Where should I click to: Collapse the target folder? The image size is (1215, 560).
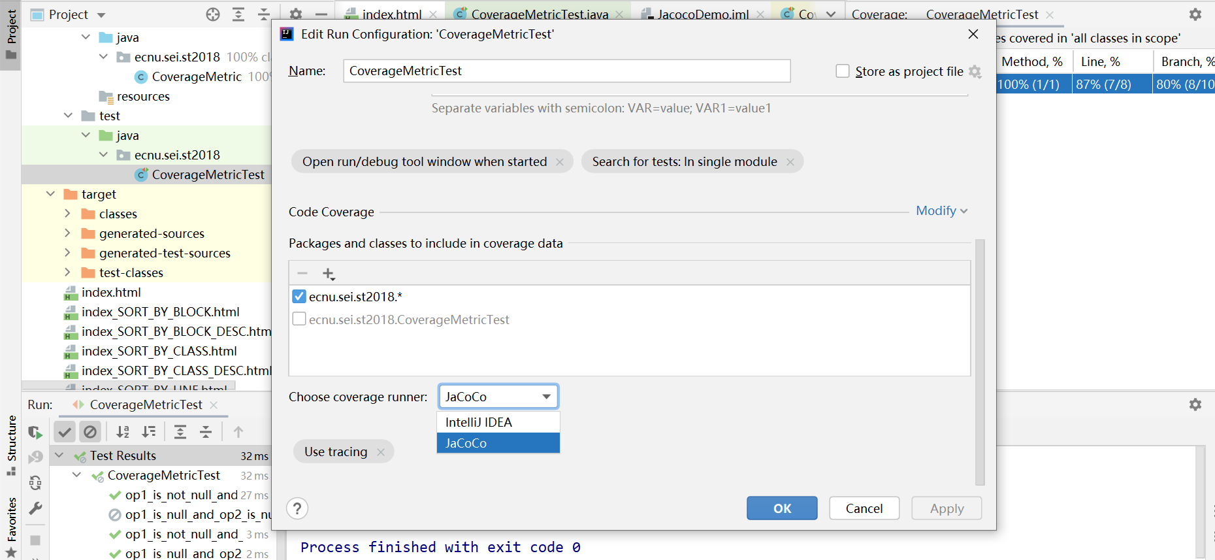tap(50, 194)
